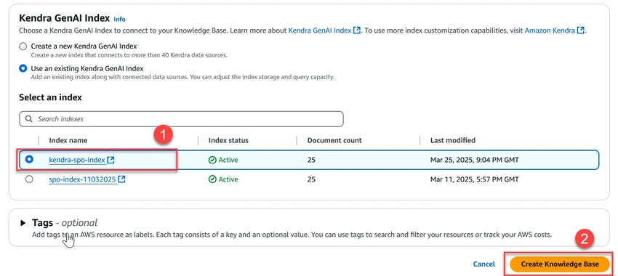Click the Index status column header
The width and height of the screenshot is (618, 276).
(228, 140)
